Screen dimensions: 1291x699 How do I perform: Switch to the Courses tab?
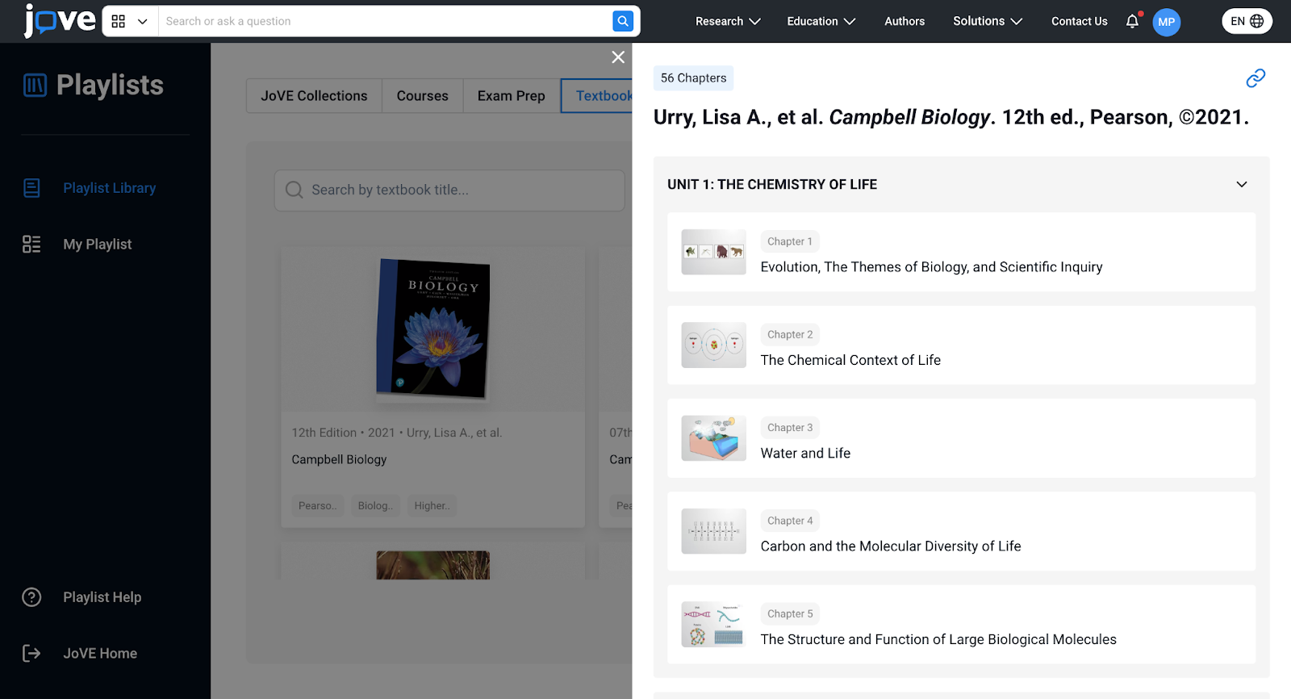[x=422, y=96]
